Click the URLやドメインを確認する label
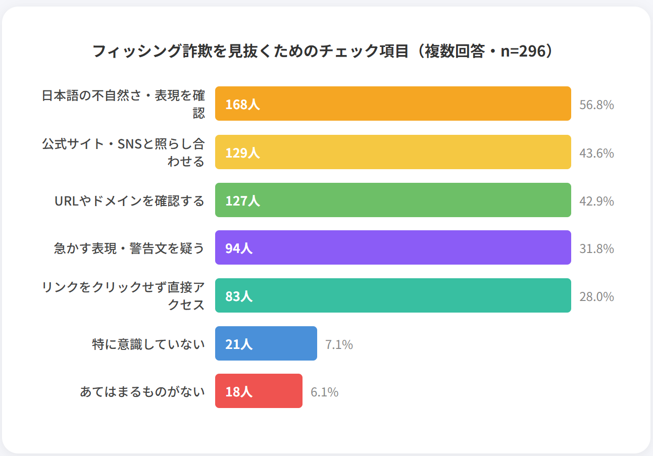Image resolution: width=653 pixels, height=456 pixels. tap(129, 201)
